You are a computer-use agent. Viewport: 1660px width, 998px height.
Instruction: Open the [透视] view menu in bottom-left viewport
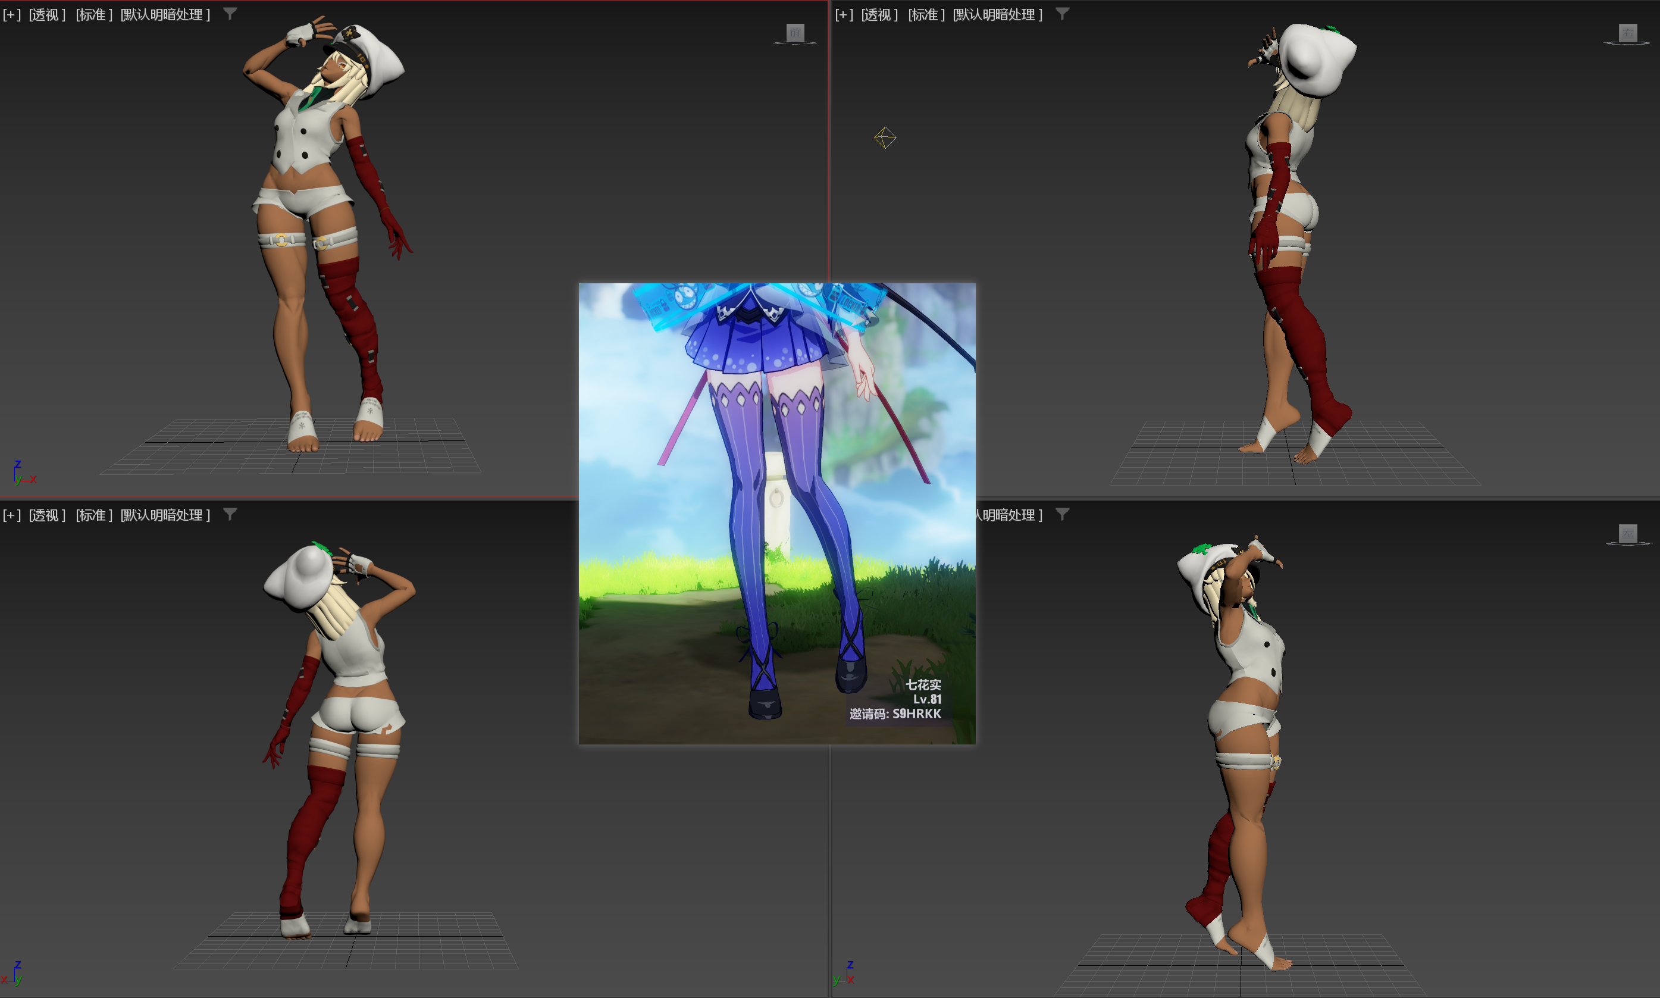pos(47,515)
